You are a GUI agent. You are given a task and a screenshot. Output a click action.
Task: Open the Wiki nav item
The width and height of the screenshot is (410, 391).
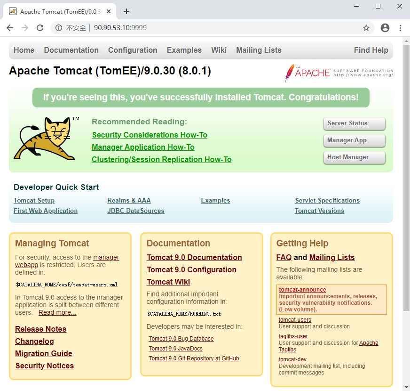click(219, 50)
